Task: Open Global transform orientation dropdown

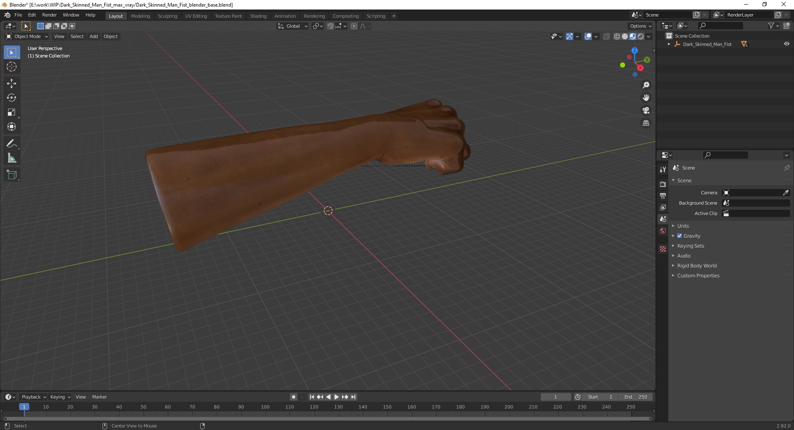Action: (293, 26)
